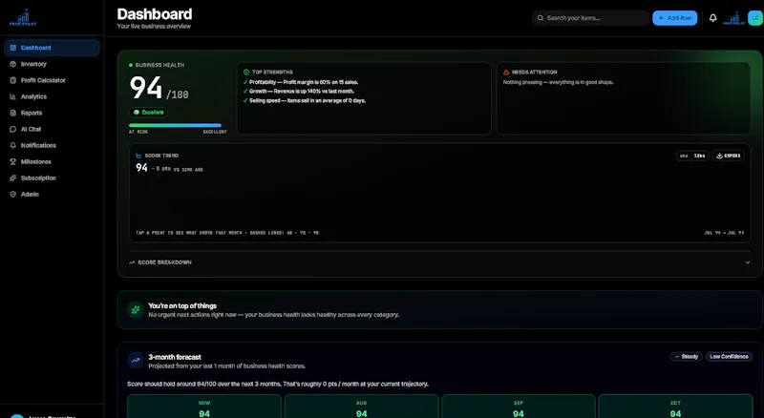
Task: Click the Excellent status badge
Action: coord(148,113)
